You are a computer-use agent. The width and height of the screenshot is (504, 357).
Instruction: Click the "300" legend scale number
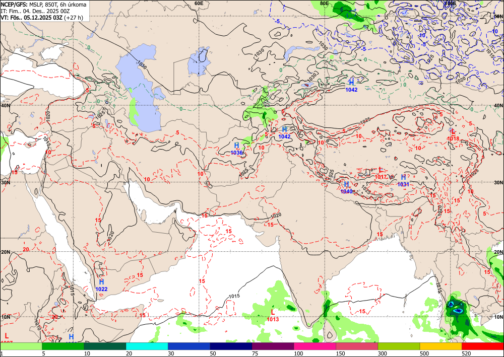(x=382, y=353)
